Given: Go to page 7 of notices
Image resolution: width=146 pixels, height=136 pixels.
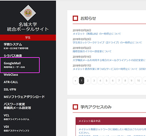Looking at the screenshot, I should tap(119, 81).
